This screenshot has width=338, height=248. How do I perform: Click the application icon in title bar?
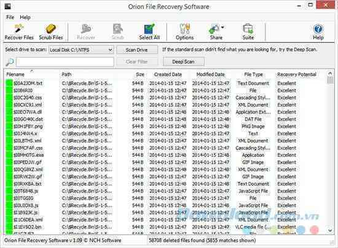pyautogui.click(x=7, y=7)
